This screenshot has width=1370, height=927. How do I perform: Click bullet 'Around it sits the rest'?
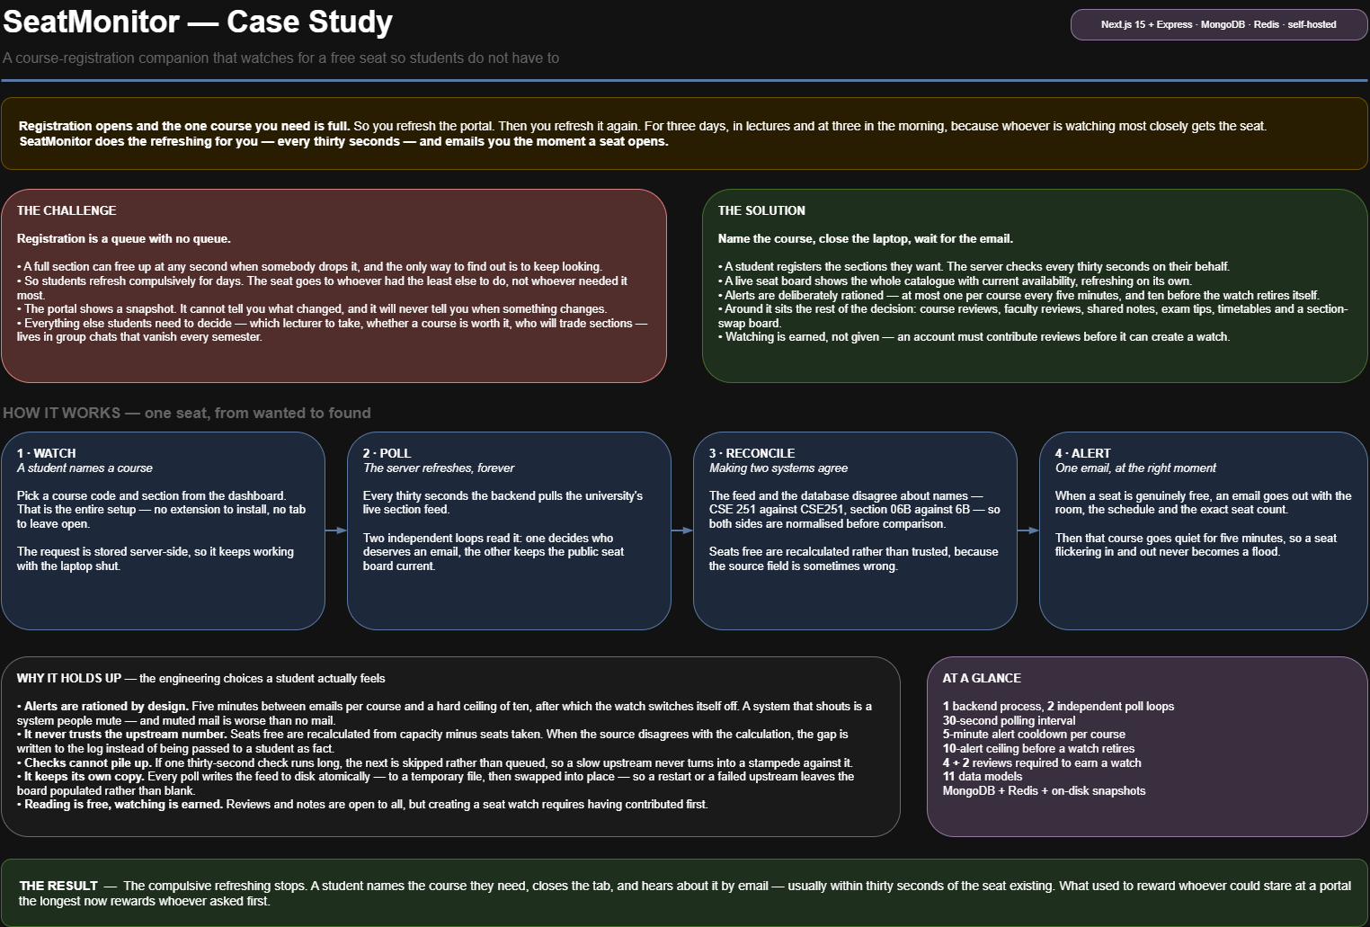[1033, 316]
